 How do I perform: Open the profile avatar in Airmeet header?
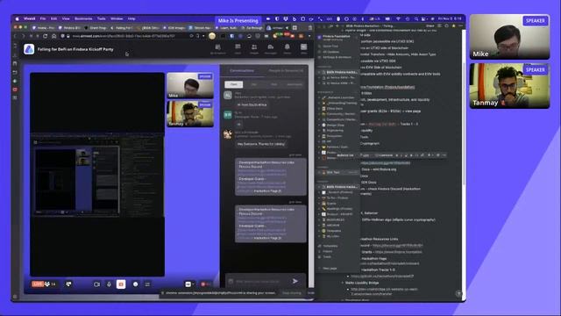pyautogui.click(x=303, y=47)
